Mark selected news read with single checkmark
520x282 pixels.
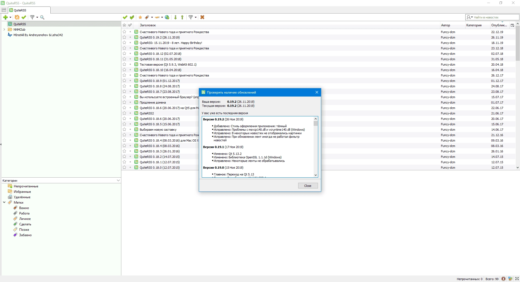pyautogui.click(x=125, y=17)
